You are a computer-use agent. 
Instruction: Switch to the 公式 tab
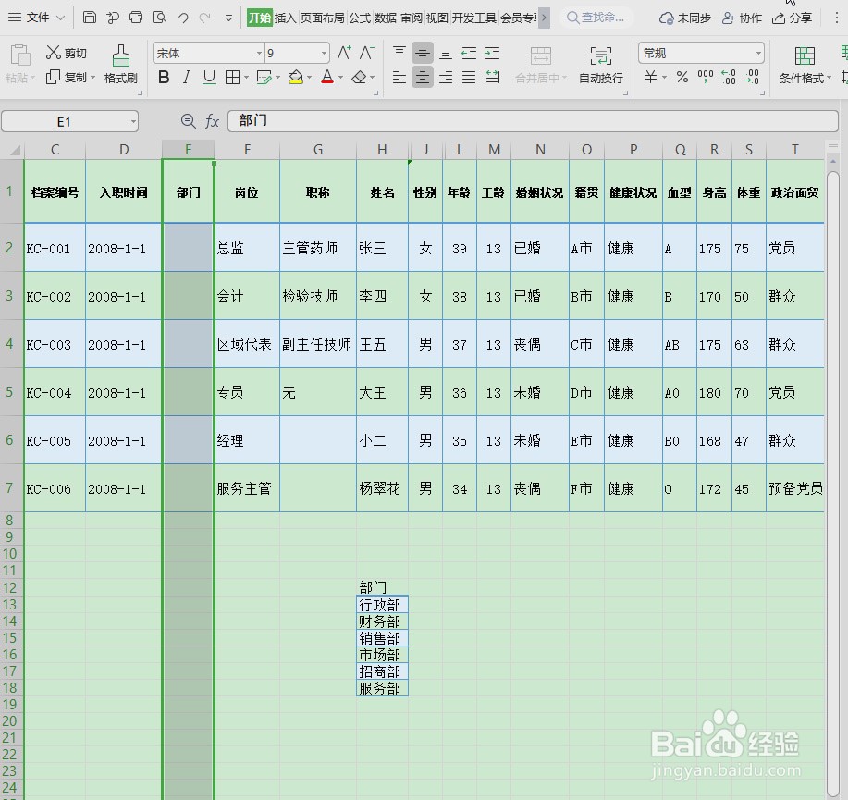pyautogui.click(x=360, y=18)
